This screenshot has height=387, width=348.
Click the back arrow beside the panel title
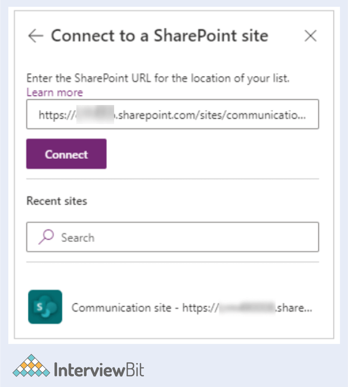(36, 36)
